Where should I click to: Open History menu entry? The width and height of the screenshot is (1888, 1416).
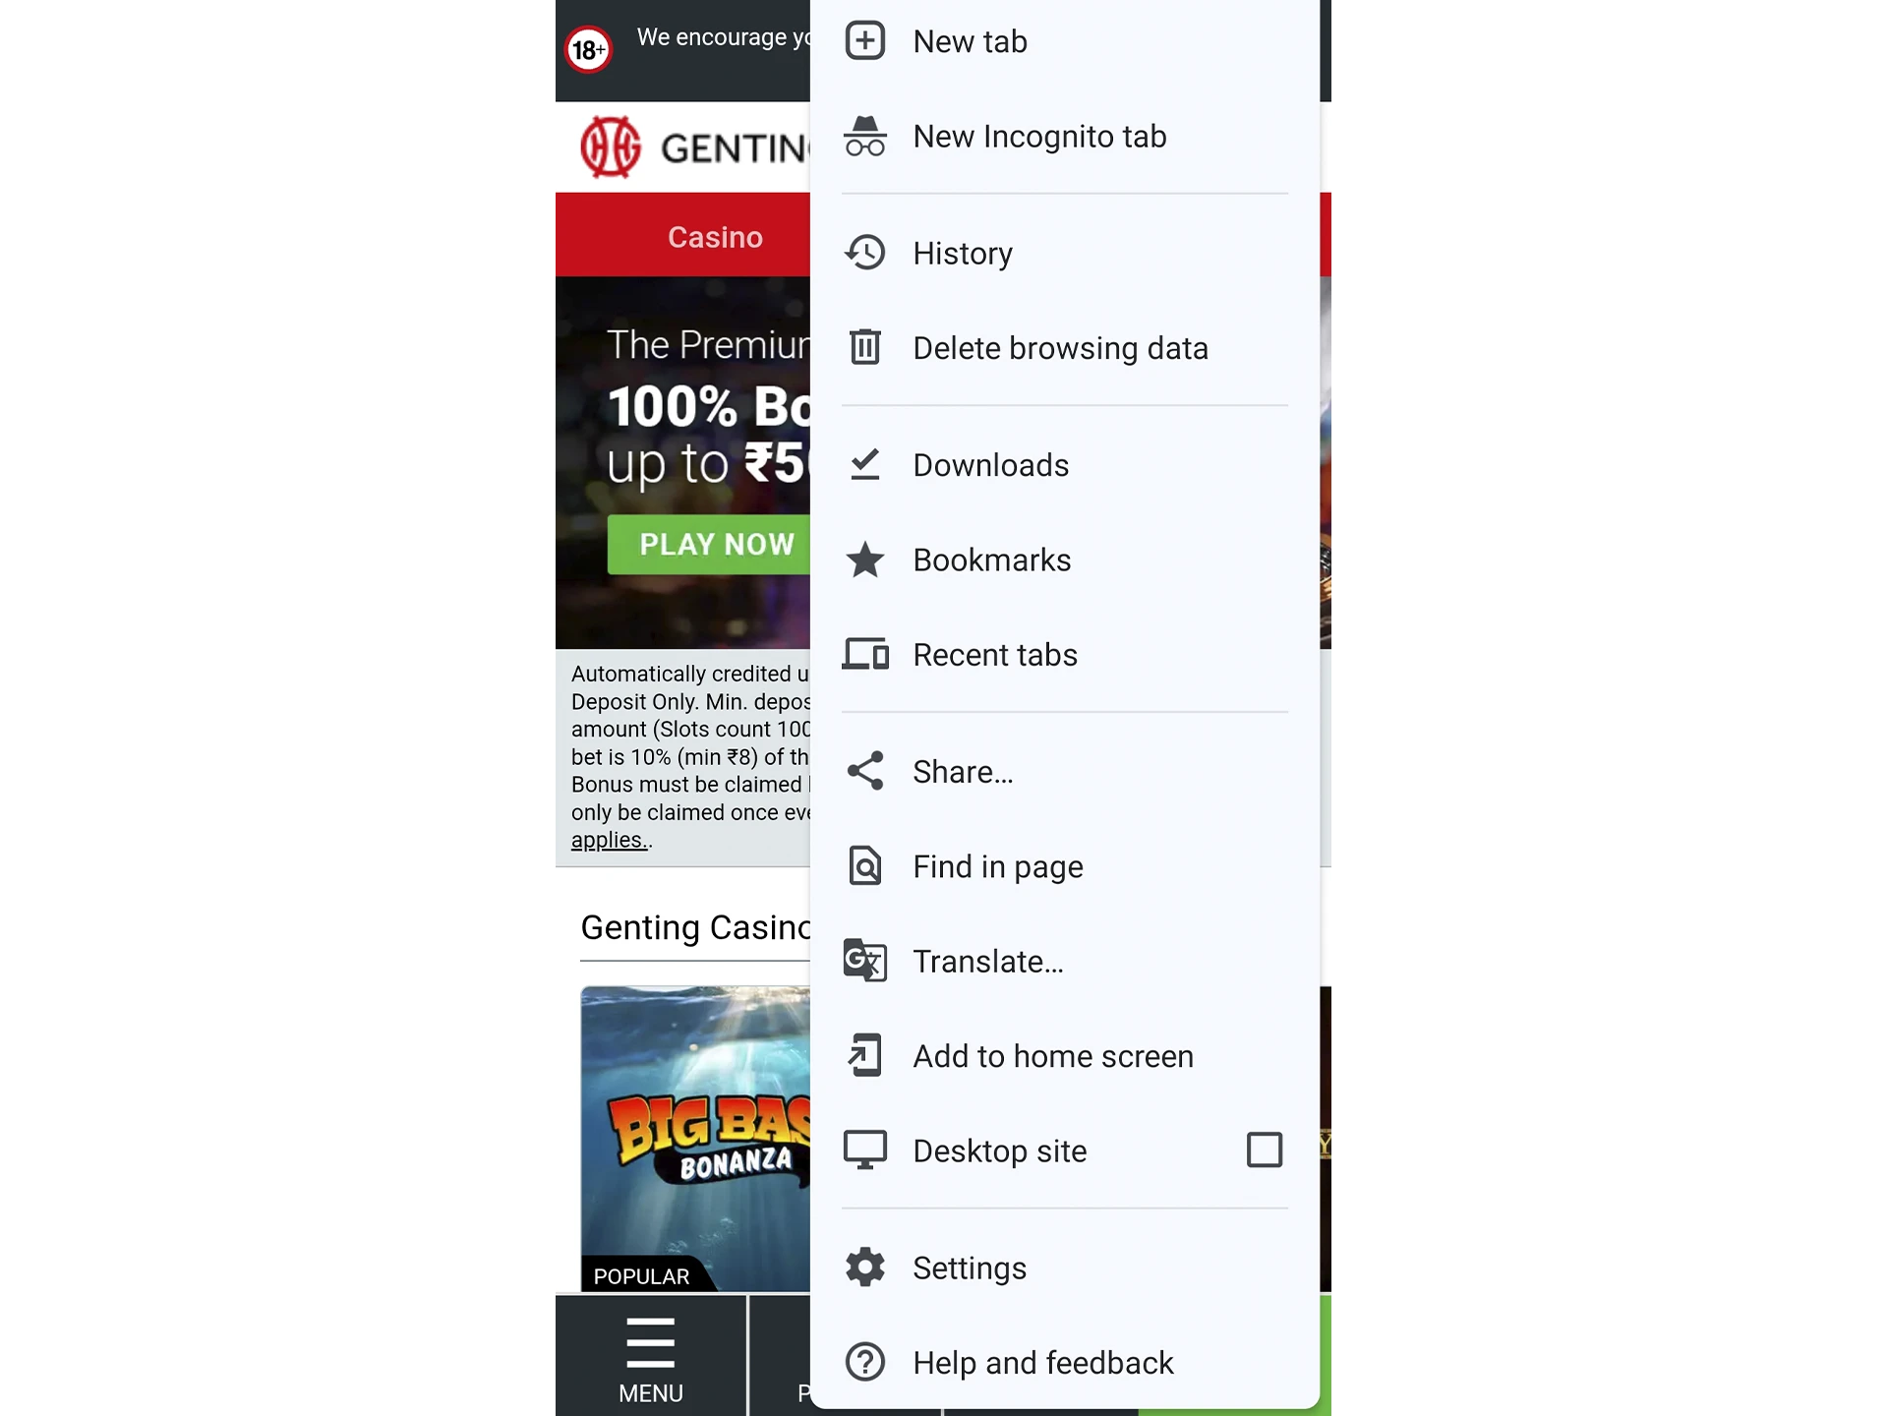click(1063, 252)
